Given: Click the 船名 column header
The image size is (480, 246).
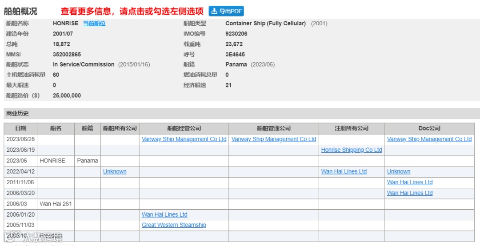Looking at the screenshot, I should [56, 128].
